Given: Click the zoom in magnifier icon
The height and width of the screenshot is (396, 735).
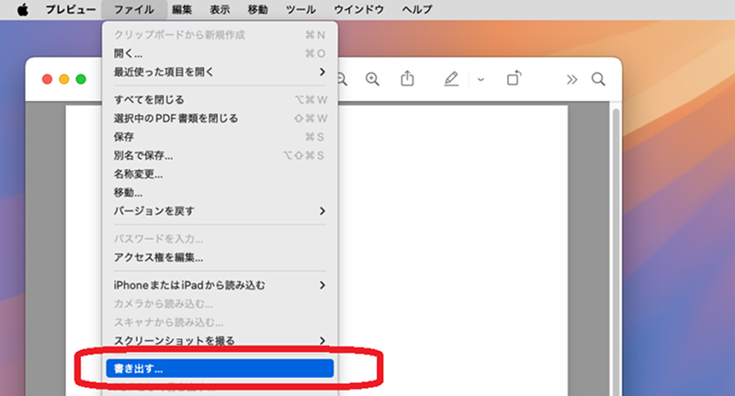Looking at the screenshot, I should pos(373,79).
